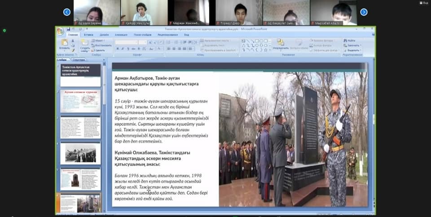431x217 pixels.
Task: Select the first slide thumbnail in panel
Action: pos(80,75)
